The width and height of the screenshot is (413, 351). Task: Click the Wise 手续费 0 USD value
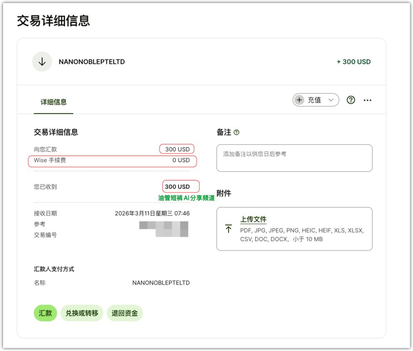point(181,160)
